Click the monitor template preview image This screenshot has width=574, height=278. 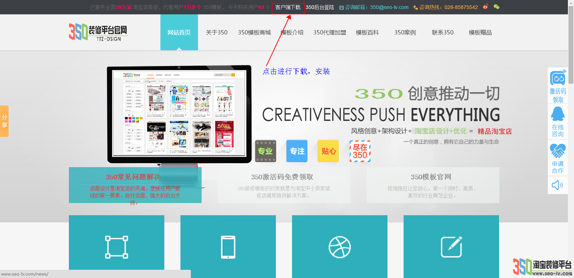[x=179, y=114]
